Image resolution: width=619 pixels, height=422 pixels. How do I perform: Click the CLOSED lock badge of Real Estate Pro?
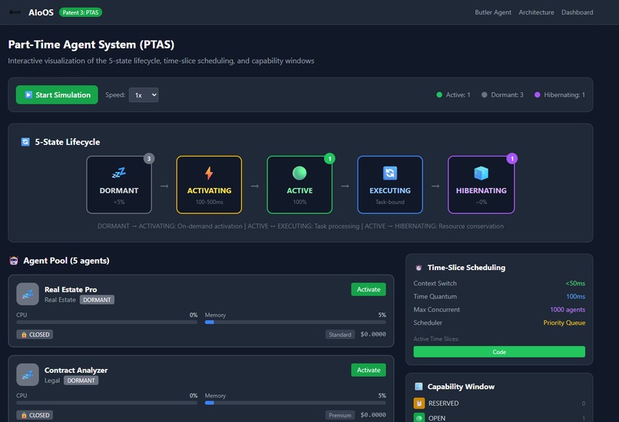click(35, 335)
